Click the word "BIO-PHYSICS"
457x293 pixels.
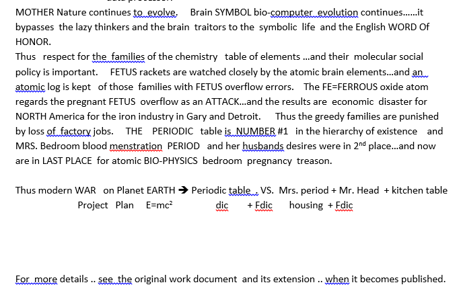[x=171, y=161]
